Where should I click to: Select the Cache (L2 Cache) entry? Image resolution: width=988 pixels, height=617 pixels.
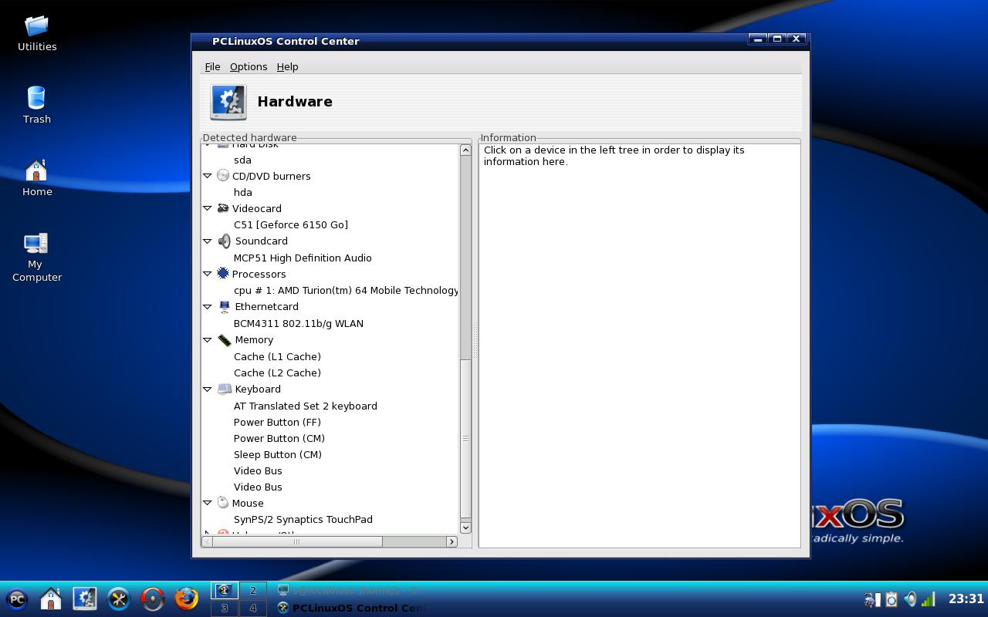[x=277, y=373]
